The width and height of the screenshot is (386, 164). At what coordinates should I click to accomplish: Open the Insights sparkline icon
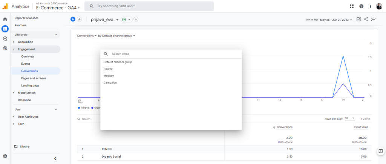(373, 20)
